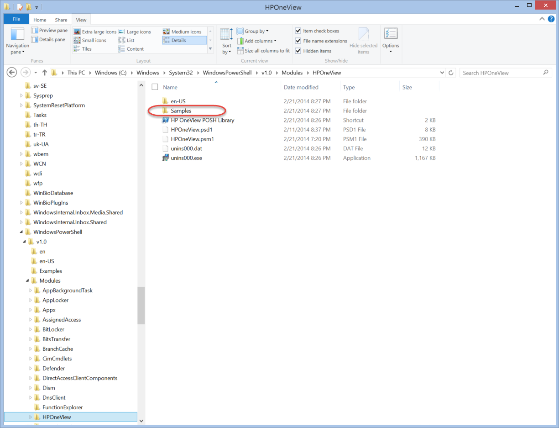Image resolution: width=559 pixels, height=428 pixels.
Task: Collapse the ribbon with the chevron
Action: coord(542,19)
